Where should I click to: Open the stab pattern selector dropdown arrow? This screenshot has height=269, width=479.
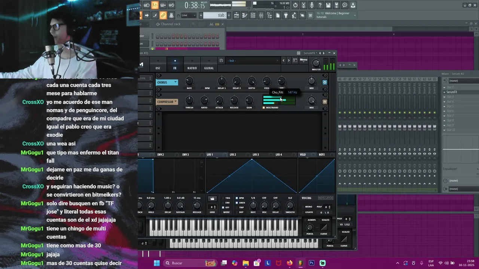point(201,15)
